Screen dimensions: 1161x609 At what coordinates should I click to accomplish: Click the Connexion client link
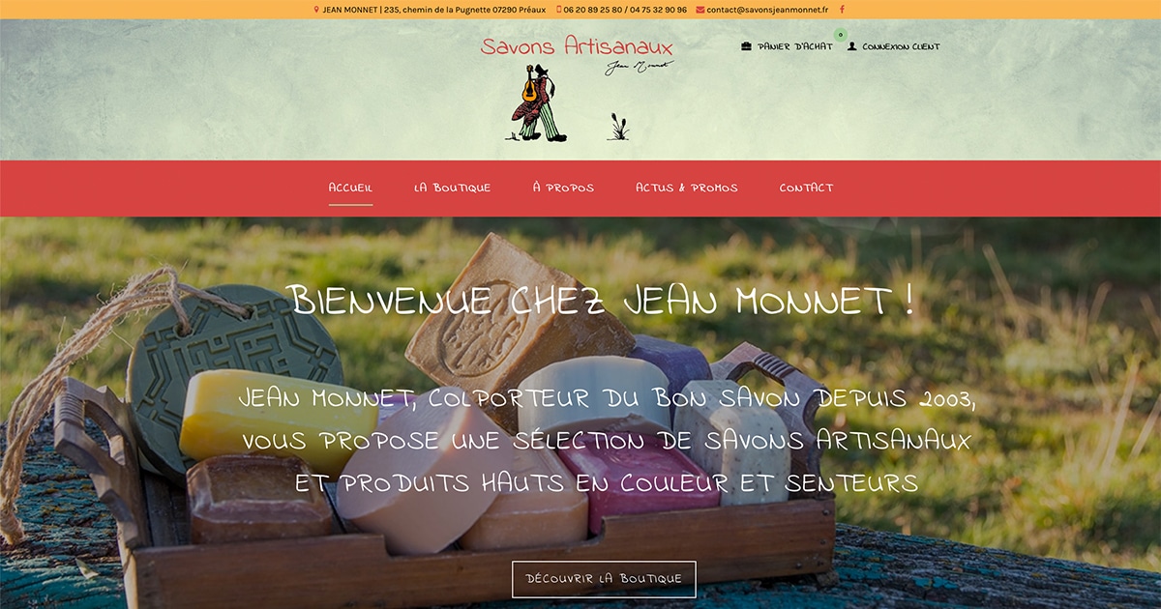(x=901, y=46)
